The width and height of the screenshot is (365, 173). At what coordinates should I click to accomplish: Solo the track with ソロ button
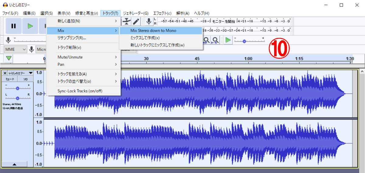(x=25, y=79)
